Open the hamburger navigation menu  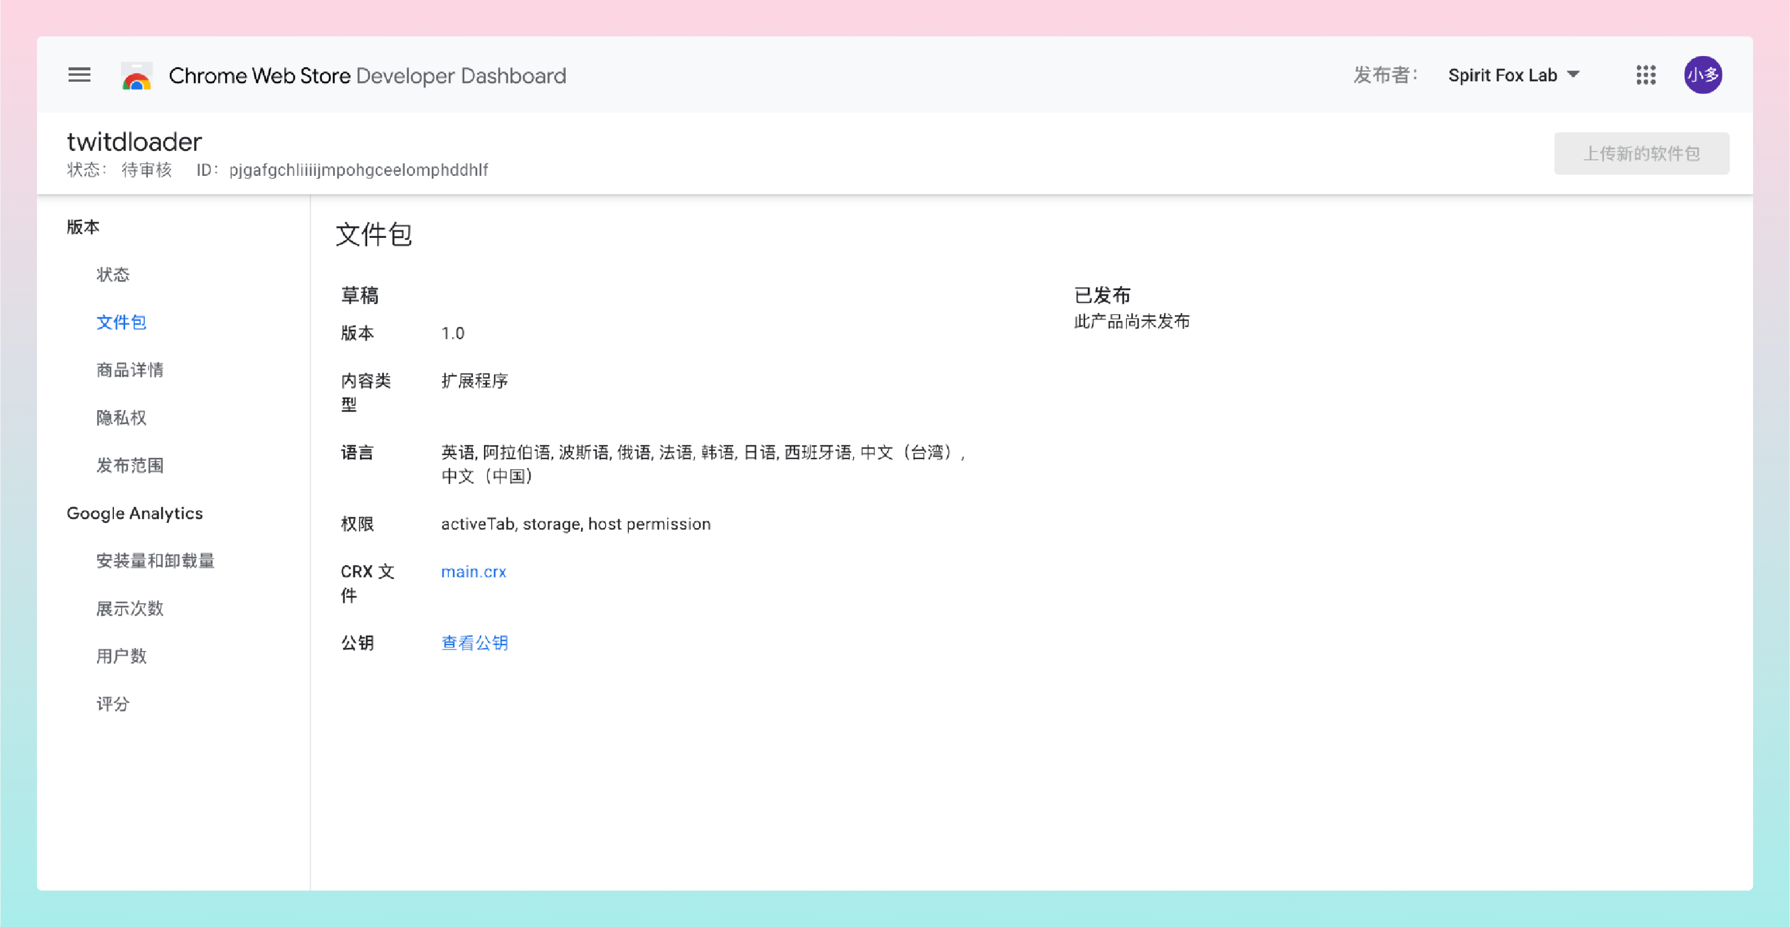(79, 75)
